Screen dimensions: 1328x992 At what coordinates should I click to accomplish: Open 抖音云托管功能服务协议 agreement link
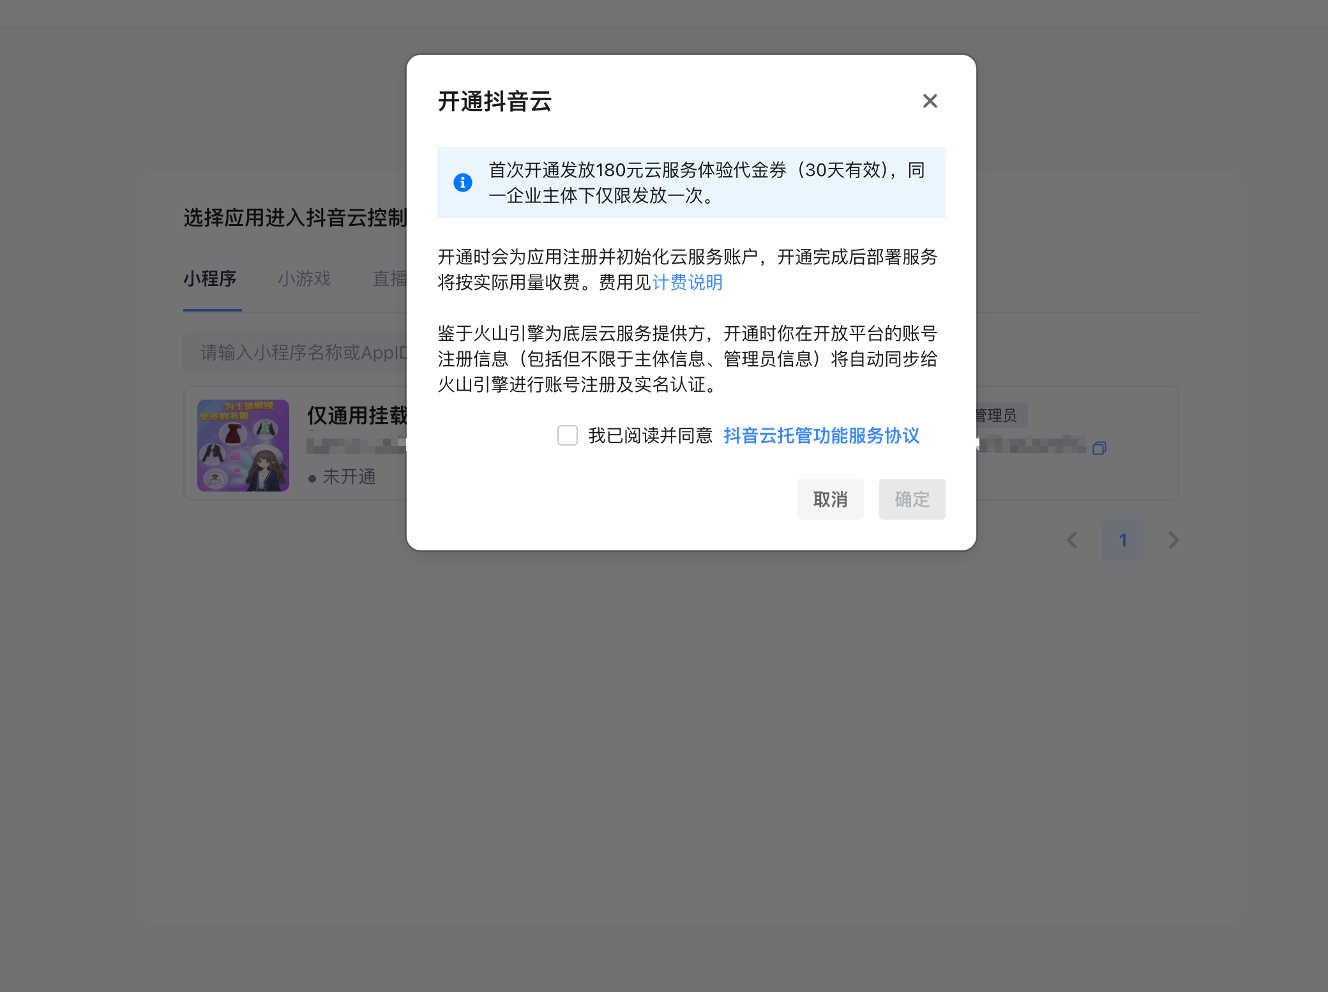tap(821, 435)
